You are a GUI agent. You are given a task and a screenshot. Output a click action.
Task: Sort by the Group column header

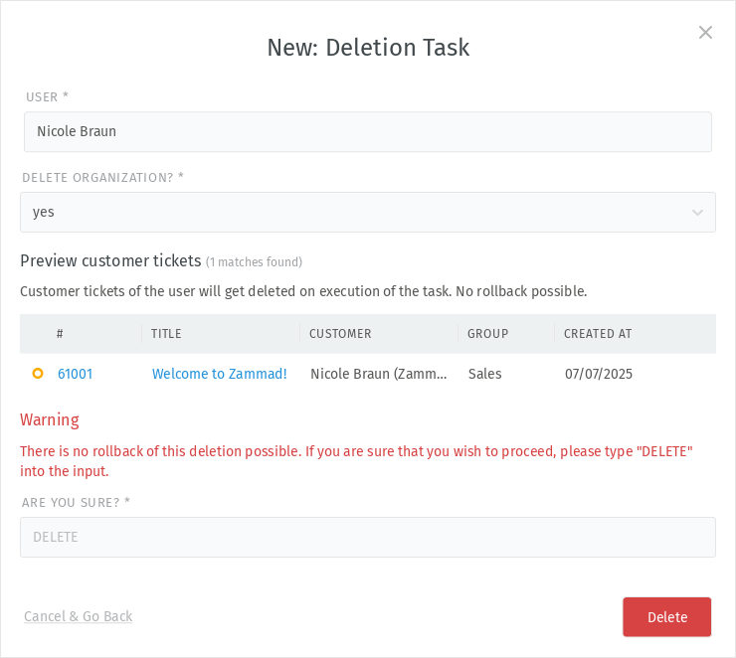point(487,333)
